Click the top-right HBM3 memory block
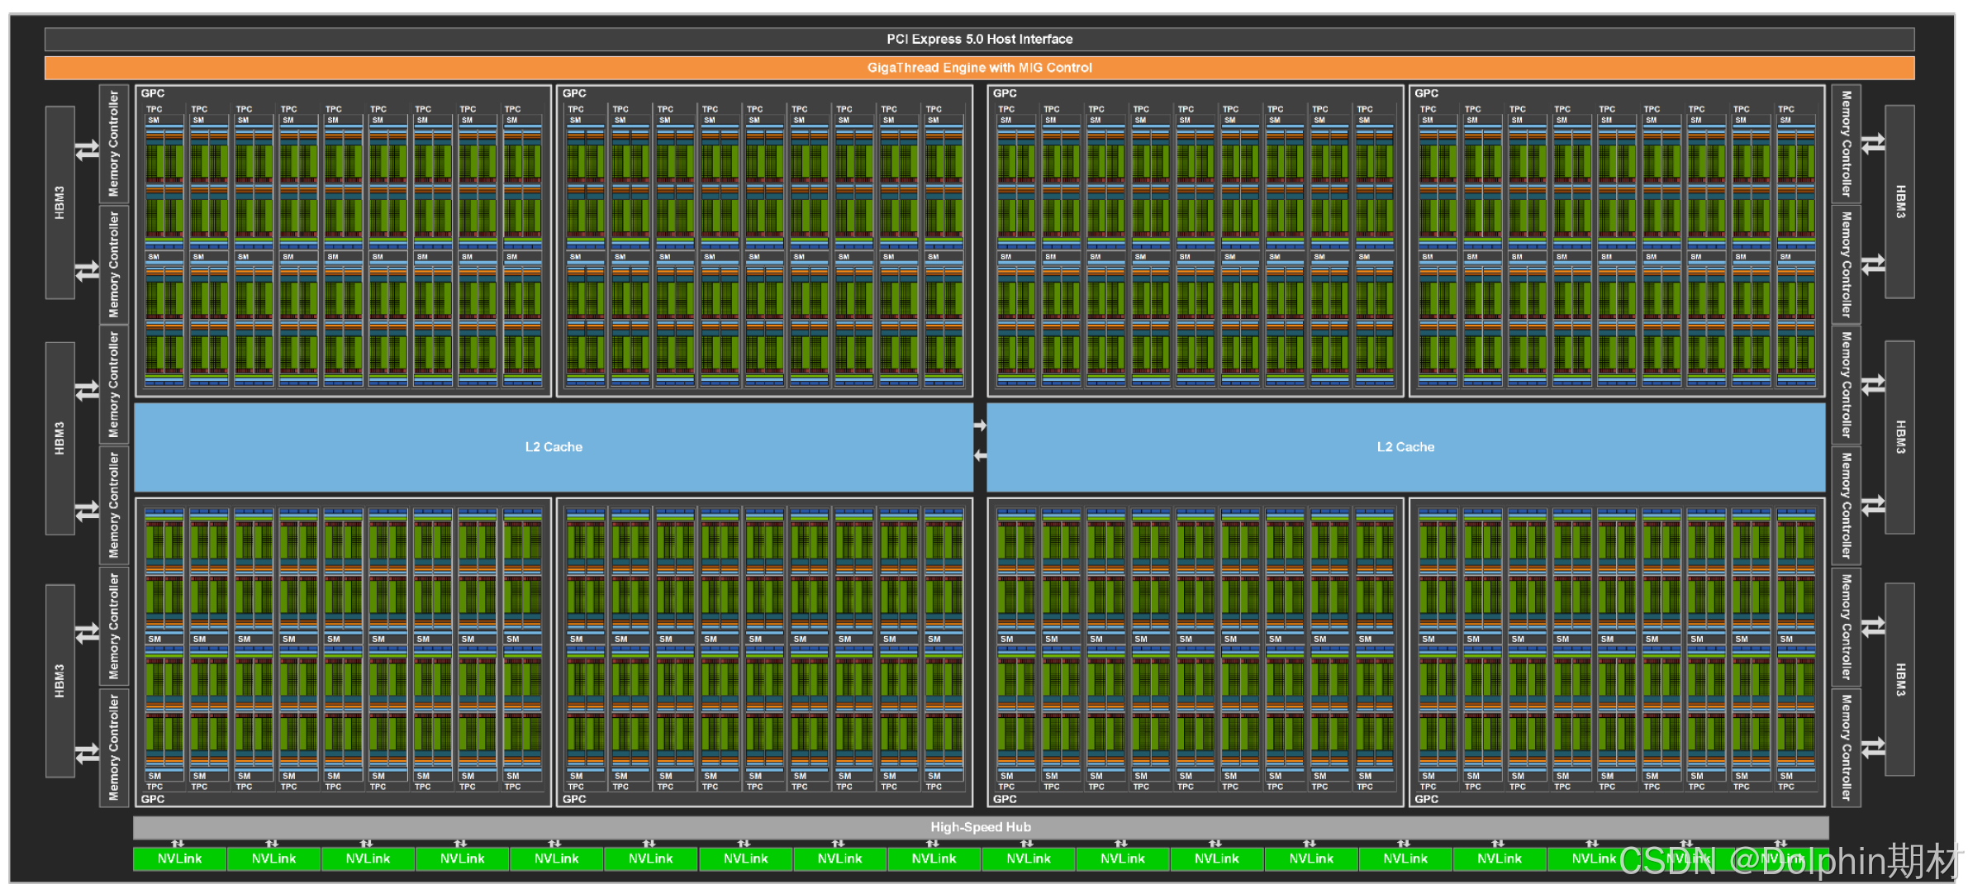This screenshot has width=1968, height=894. click(x=1899, y=202)
